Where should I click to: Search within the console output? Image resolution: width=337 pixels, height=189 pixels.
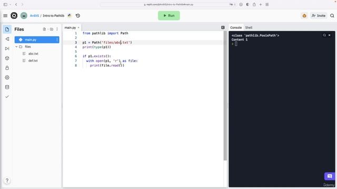pyautogui.click(x=324, y=35)
